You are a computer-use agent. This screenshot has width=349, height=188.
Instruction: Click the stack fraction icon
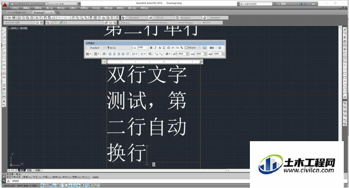coord(181,48)
